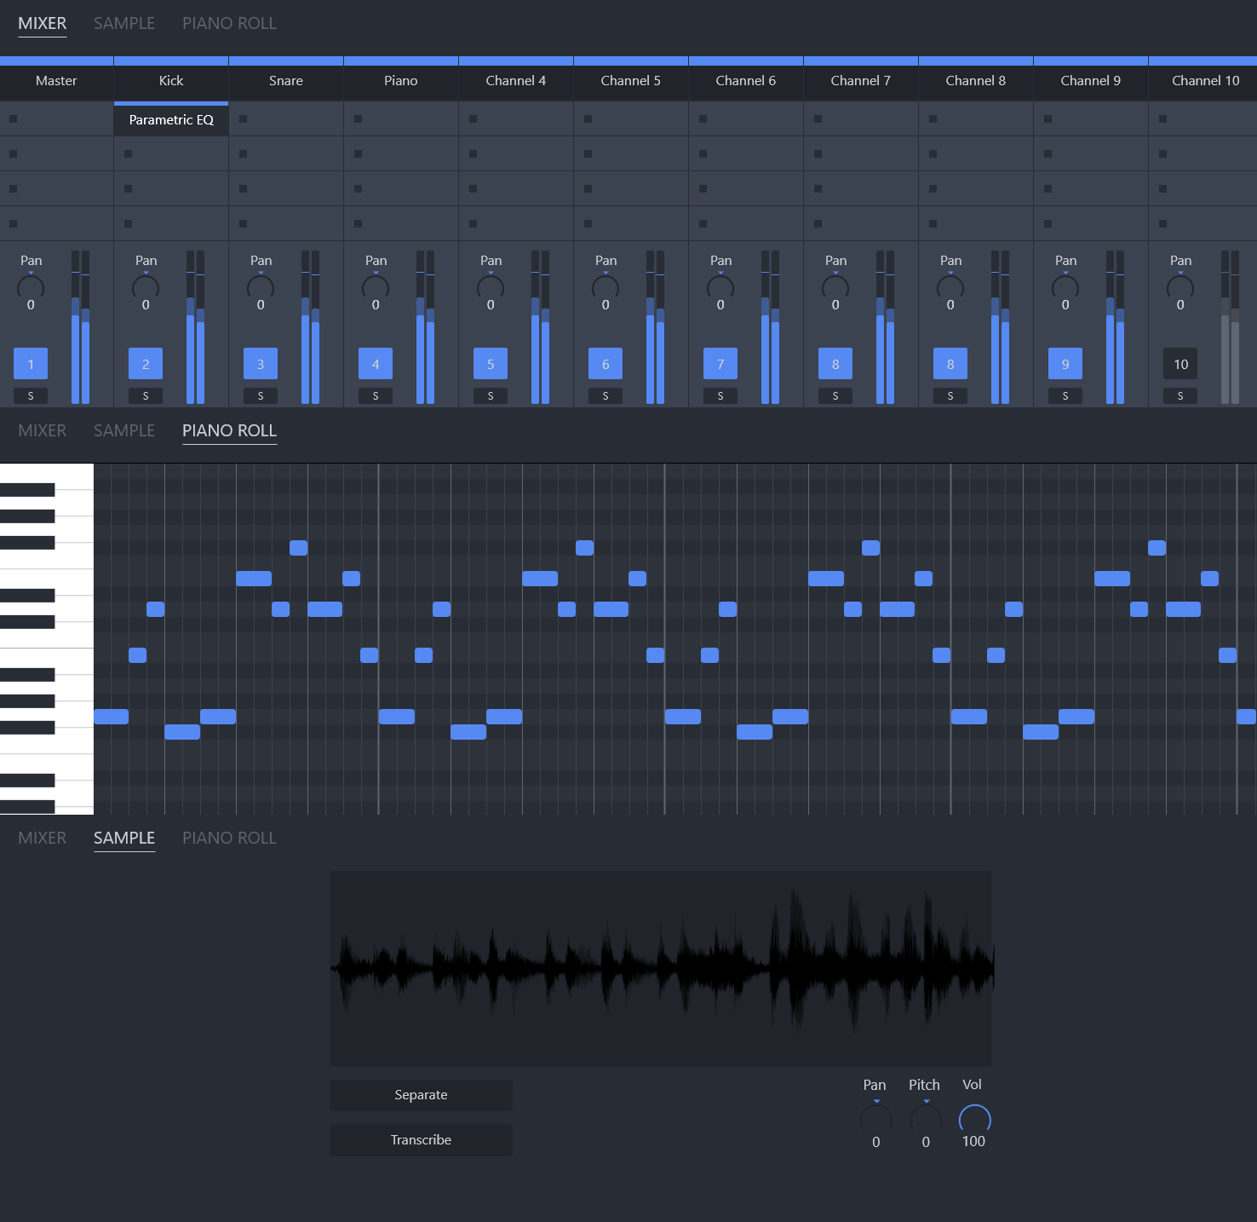Toggle Channel 9's number 9 button
The image size is (1257, 1222).
[x=1065, y=364]
